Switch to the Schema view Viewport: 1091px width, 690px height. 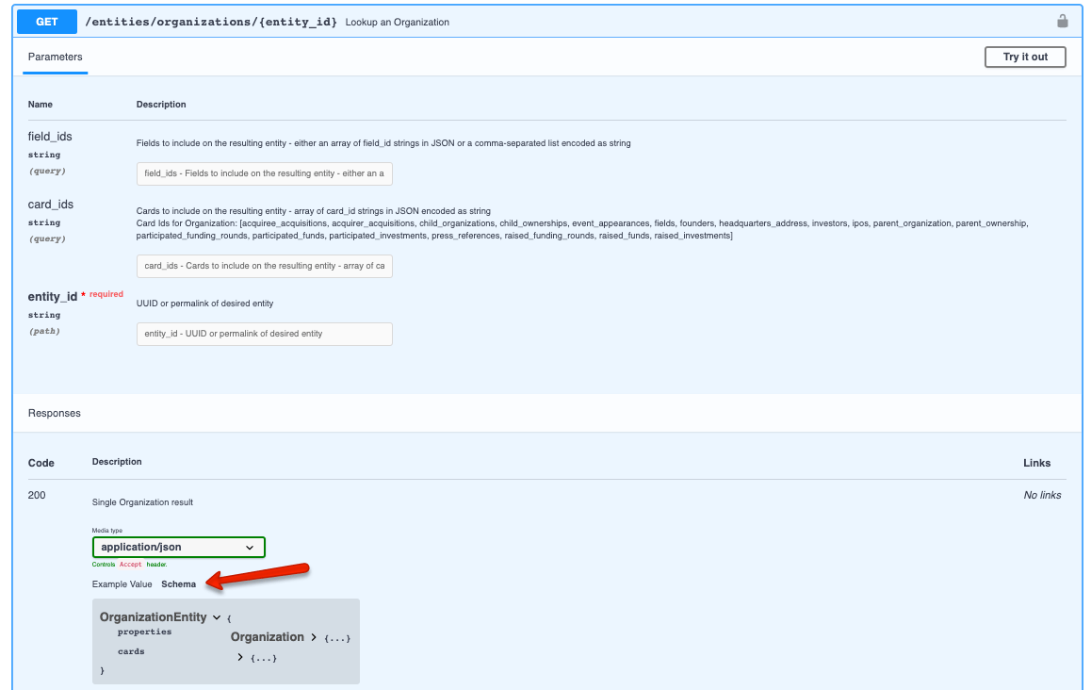(x=178, y=583)
